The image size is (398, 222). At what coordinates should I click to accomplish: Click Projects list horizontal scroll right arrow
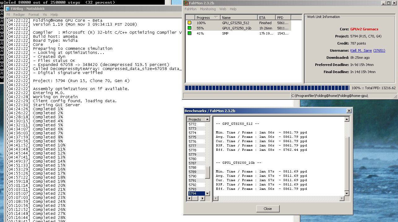(203, 198)
